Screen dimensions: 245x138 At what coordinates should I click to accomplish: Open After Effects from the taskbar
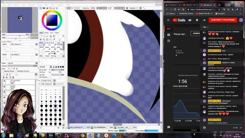click(75, 135)
